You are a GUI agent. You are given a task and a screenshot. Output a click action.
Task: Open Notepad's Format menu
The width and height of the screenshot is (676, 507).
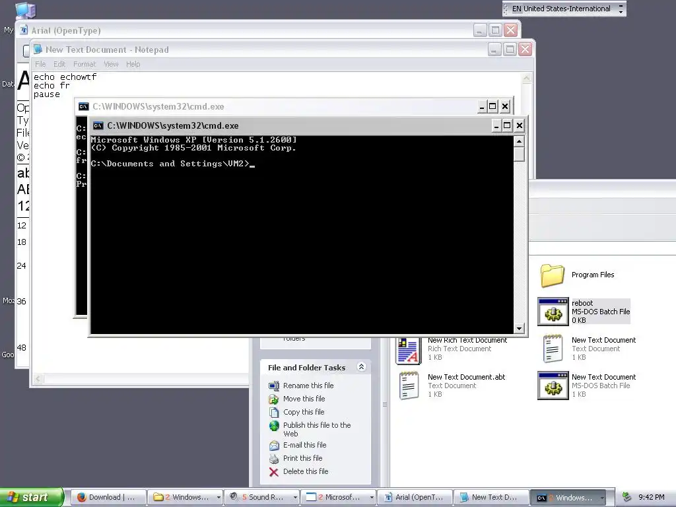click(x=84, y=64)
